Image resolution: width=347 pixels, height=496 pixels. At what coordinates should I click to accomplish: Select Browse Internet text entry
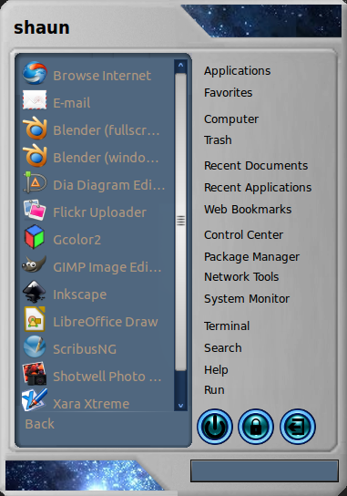tap(102, 76)
